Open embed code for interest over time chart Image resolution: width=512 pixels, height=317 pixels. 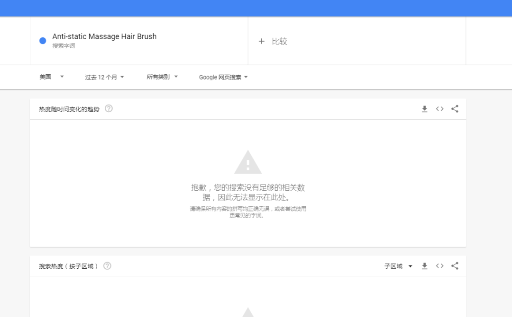coord(439,109)
